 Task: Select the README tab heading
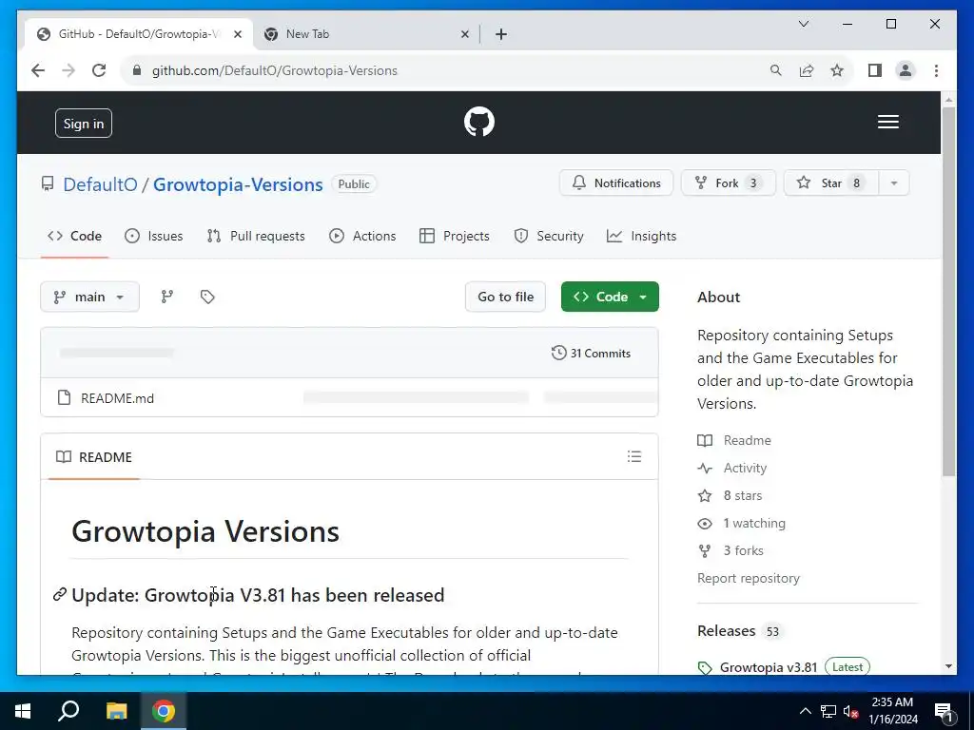click(x=94, y=457)
